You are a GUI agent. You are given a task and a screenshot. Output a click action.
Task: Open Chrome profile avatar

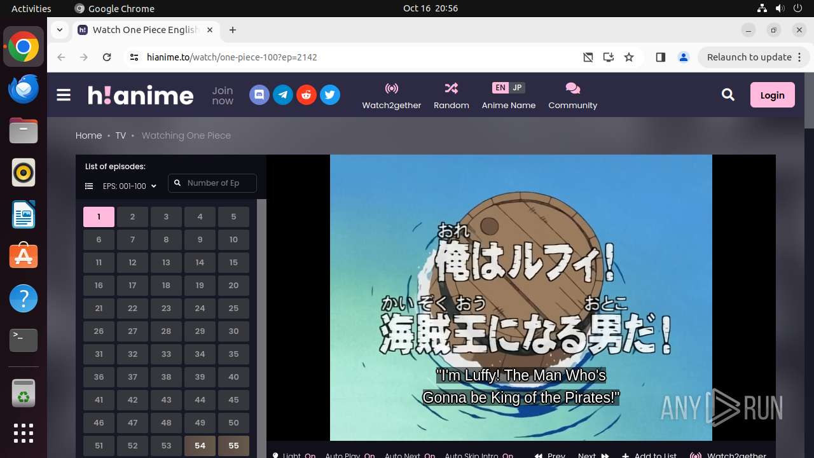pyautogui.click(x=684, y=57)
